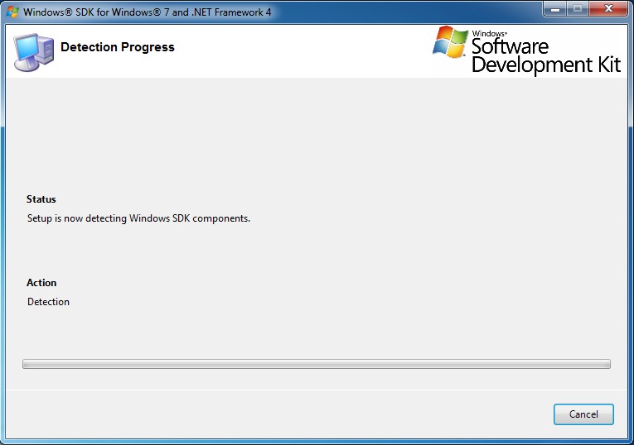
Task: Click the "Software Development Kit" logo text
Action: click(546, 55)
